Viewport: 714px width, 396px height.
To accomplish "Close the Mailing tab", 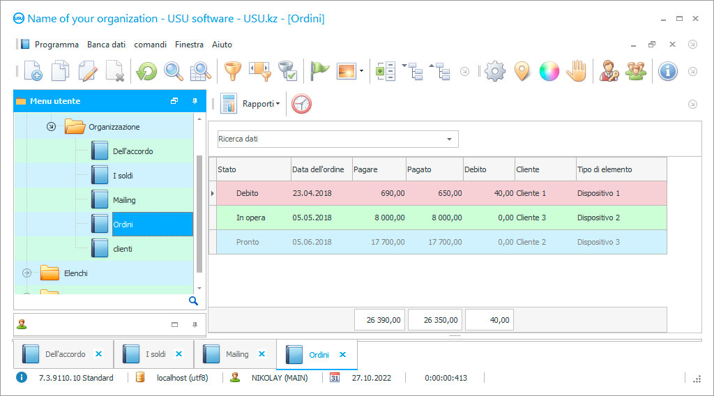I will (262, 353).
